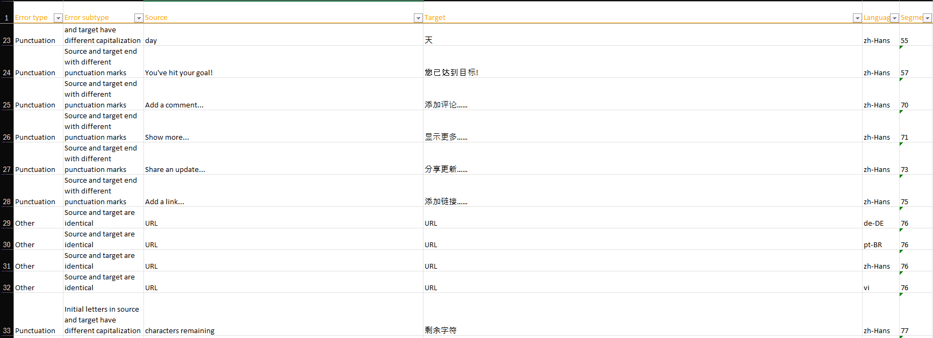This screenshot has height=338, width=933.
Task: Select the header row number 1
Action: 6,18
